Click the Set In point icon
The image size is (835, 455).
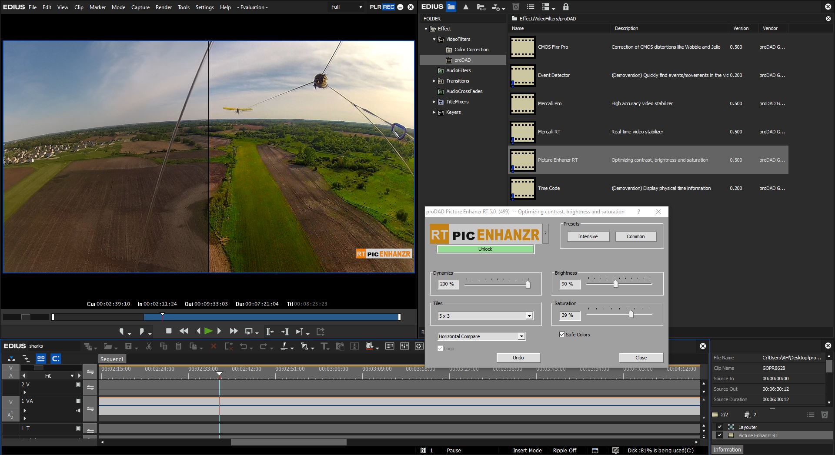(x=122, y=332)
